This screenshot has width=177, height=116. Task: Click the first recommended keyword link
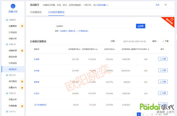tap(64, 31)
